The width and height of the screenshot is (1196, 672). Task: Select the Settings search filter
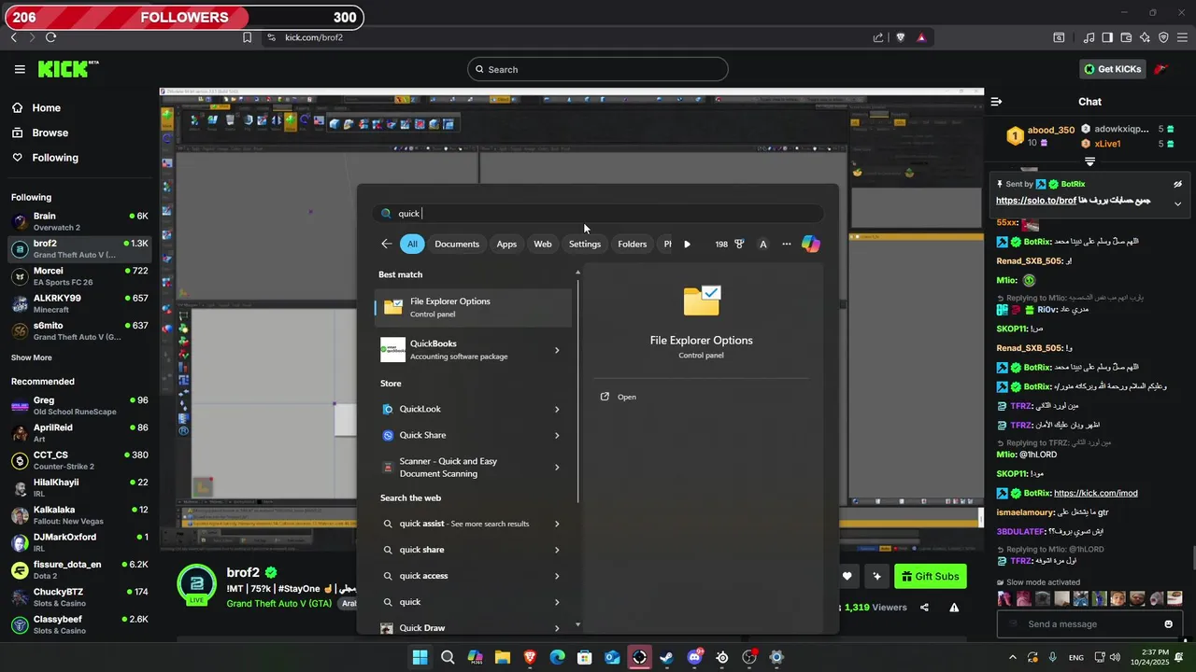point(585,244)
